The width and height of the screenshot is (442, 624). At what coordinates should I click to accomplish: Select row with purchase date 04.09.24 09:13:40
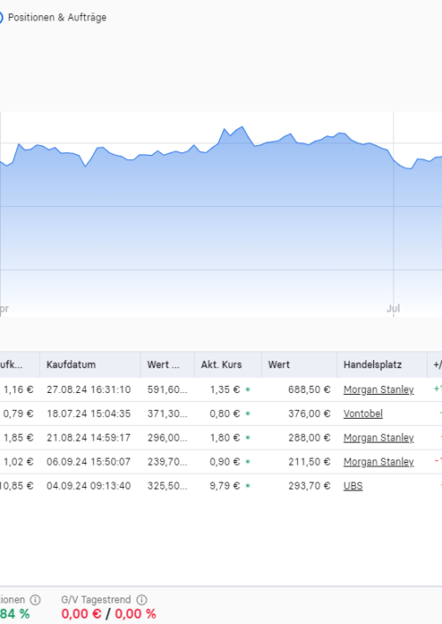tap(221, 486)
